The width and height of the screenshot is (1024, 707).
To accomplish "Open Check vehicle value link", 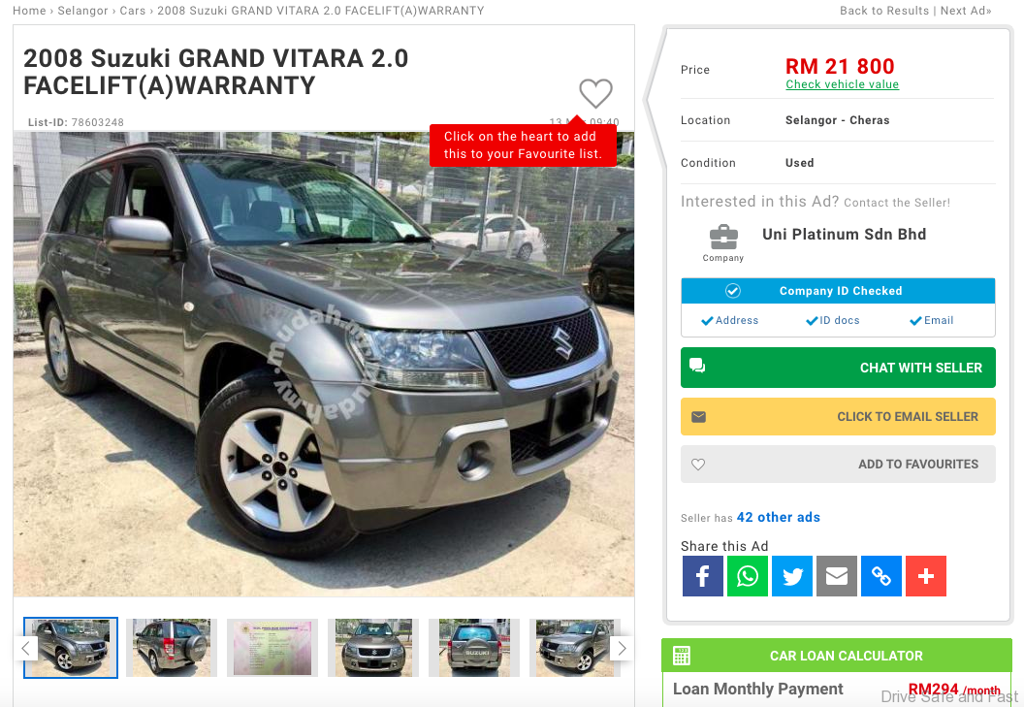I will click(842, 84).
